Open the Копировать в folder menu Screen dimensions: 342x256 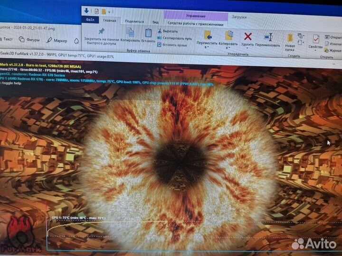pyautogui.click(x=228, y=40)
